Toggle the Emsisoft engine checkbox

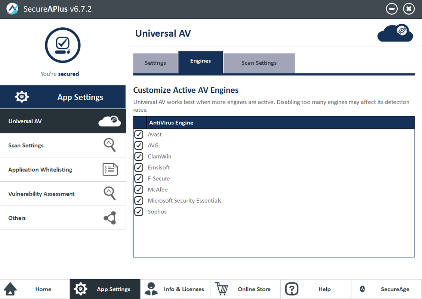[x=139, y=167]
